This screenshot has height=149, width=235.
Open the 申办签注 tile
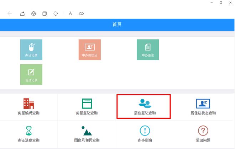pyautogui.click(x=148, y=50)
